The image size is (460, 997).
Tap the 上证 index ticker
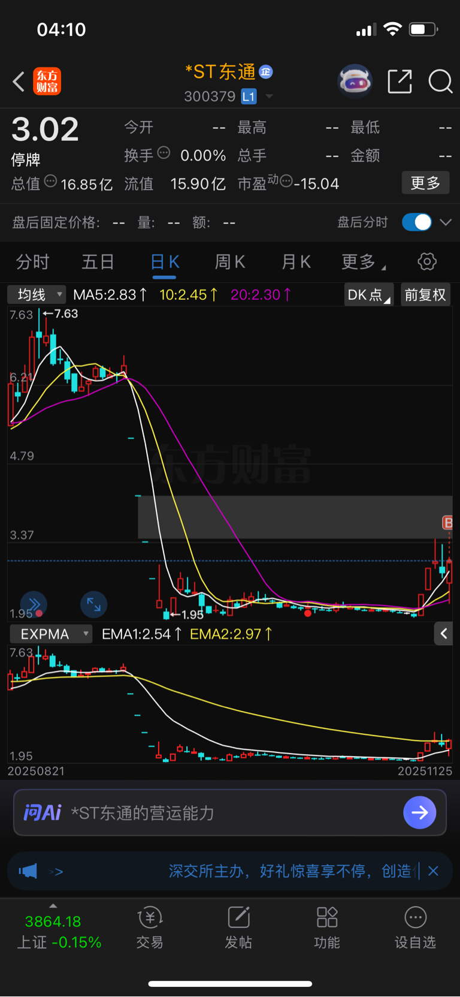click(59, 932)
